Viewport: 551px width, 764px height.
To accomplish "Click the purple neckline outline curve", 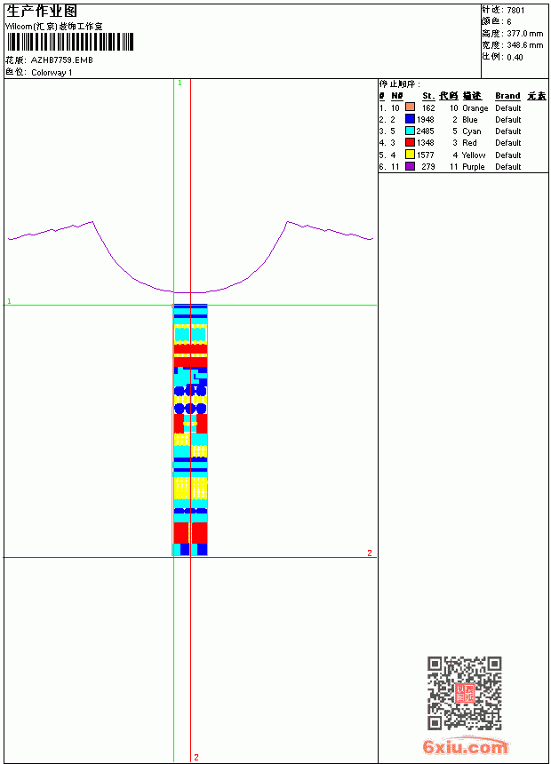I will pos(190,258).
